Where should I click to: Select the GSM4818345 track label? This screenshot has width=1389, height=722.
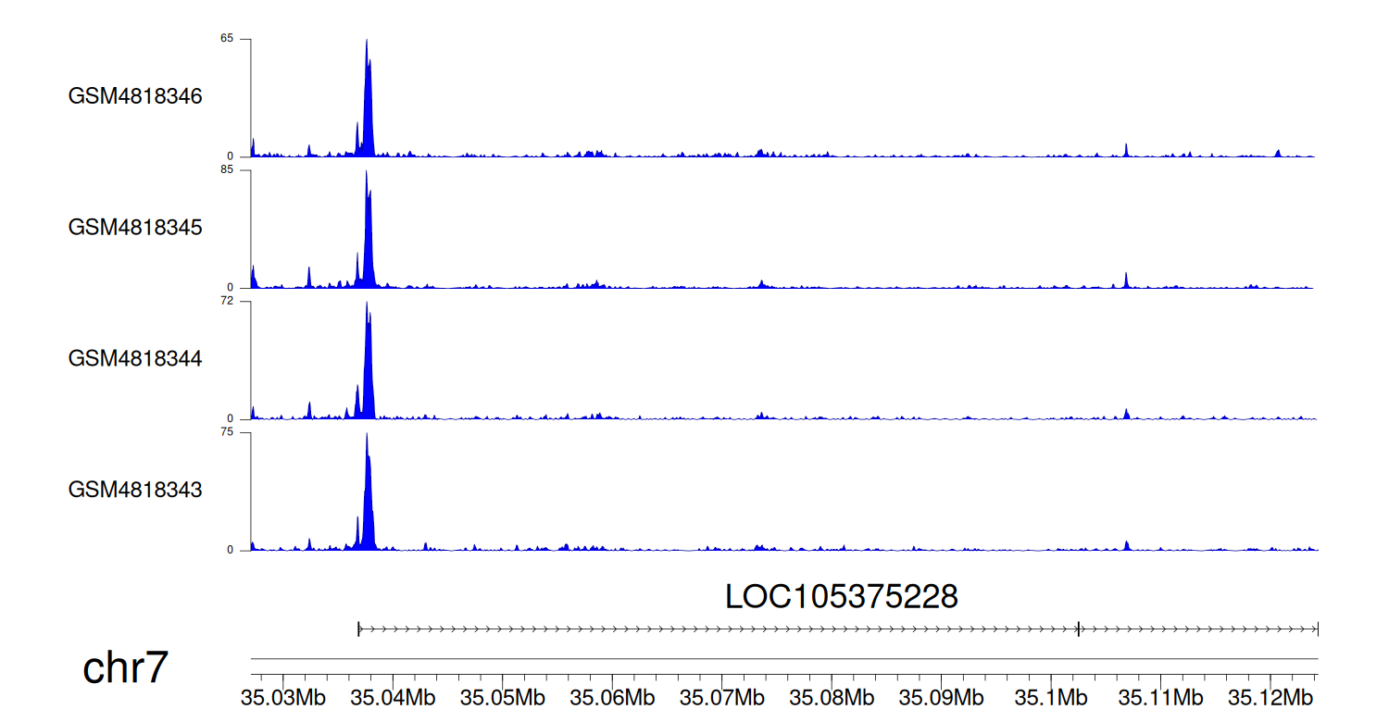tap(135, 227)
